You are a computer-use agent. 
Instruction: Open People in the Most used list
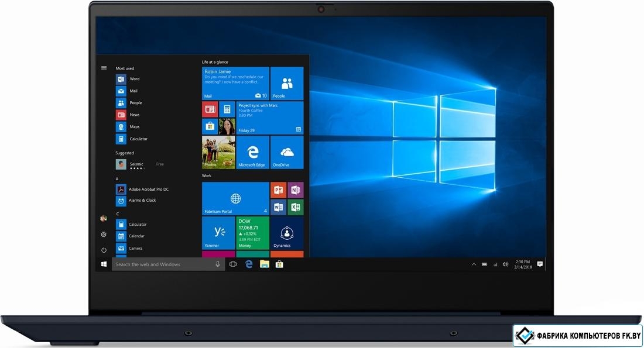click(129, 102)
